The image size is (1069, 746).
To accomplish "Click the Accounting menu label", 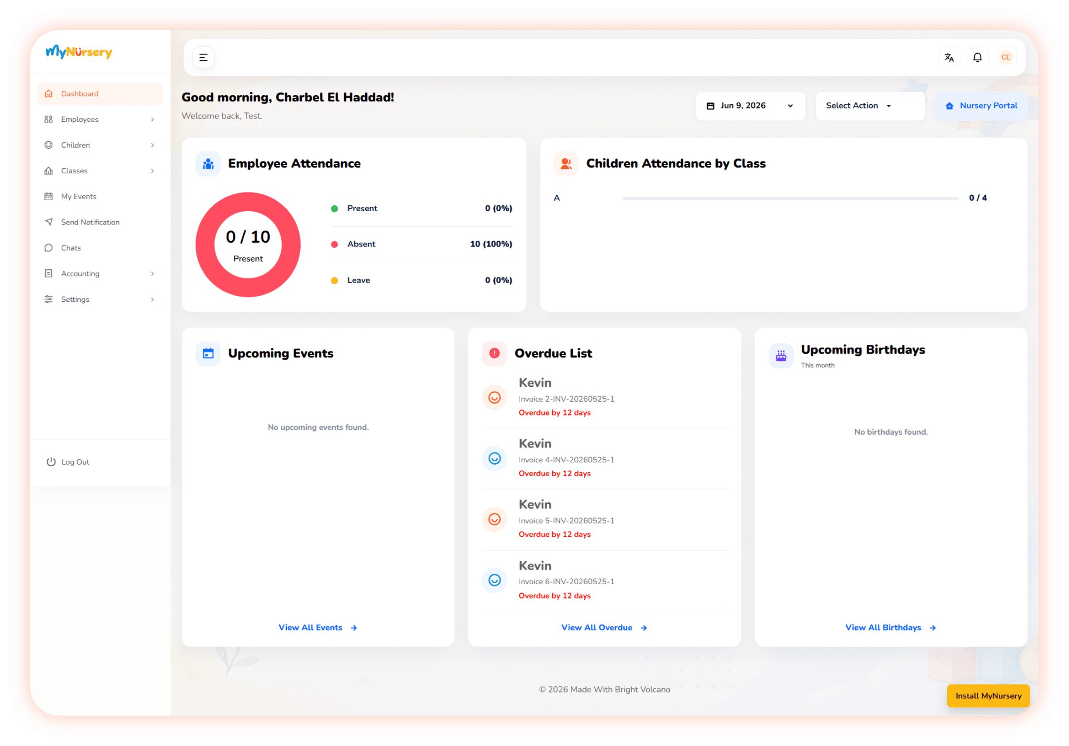I will pos(80,274).
